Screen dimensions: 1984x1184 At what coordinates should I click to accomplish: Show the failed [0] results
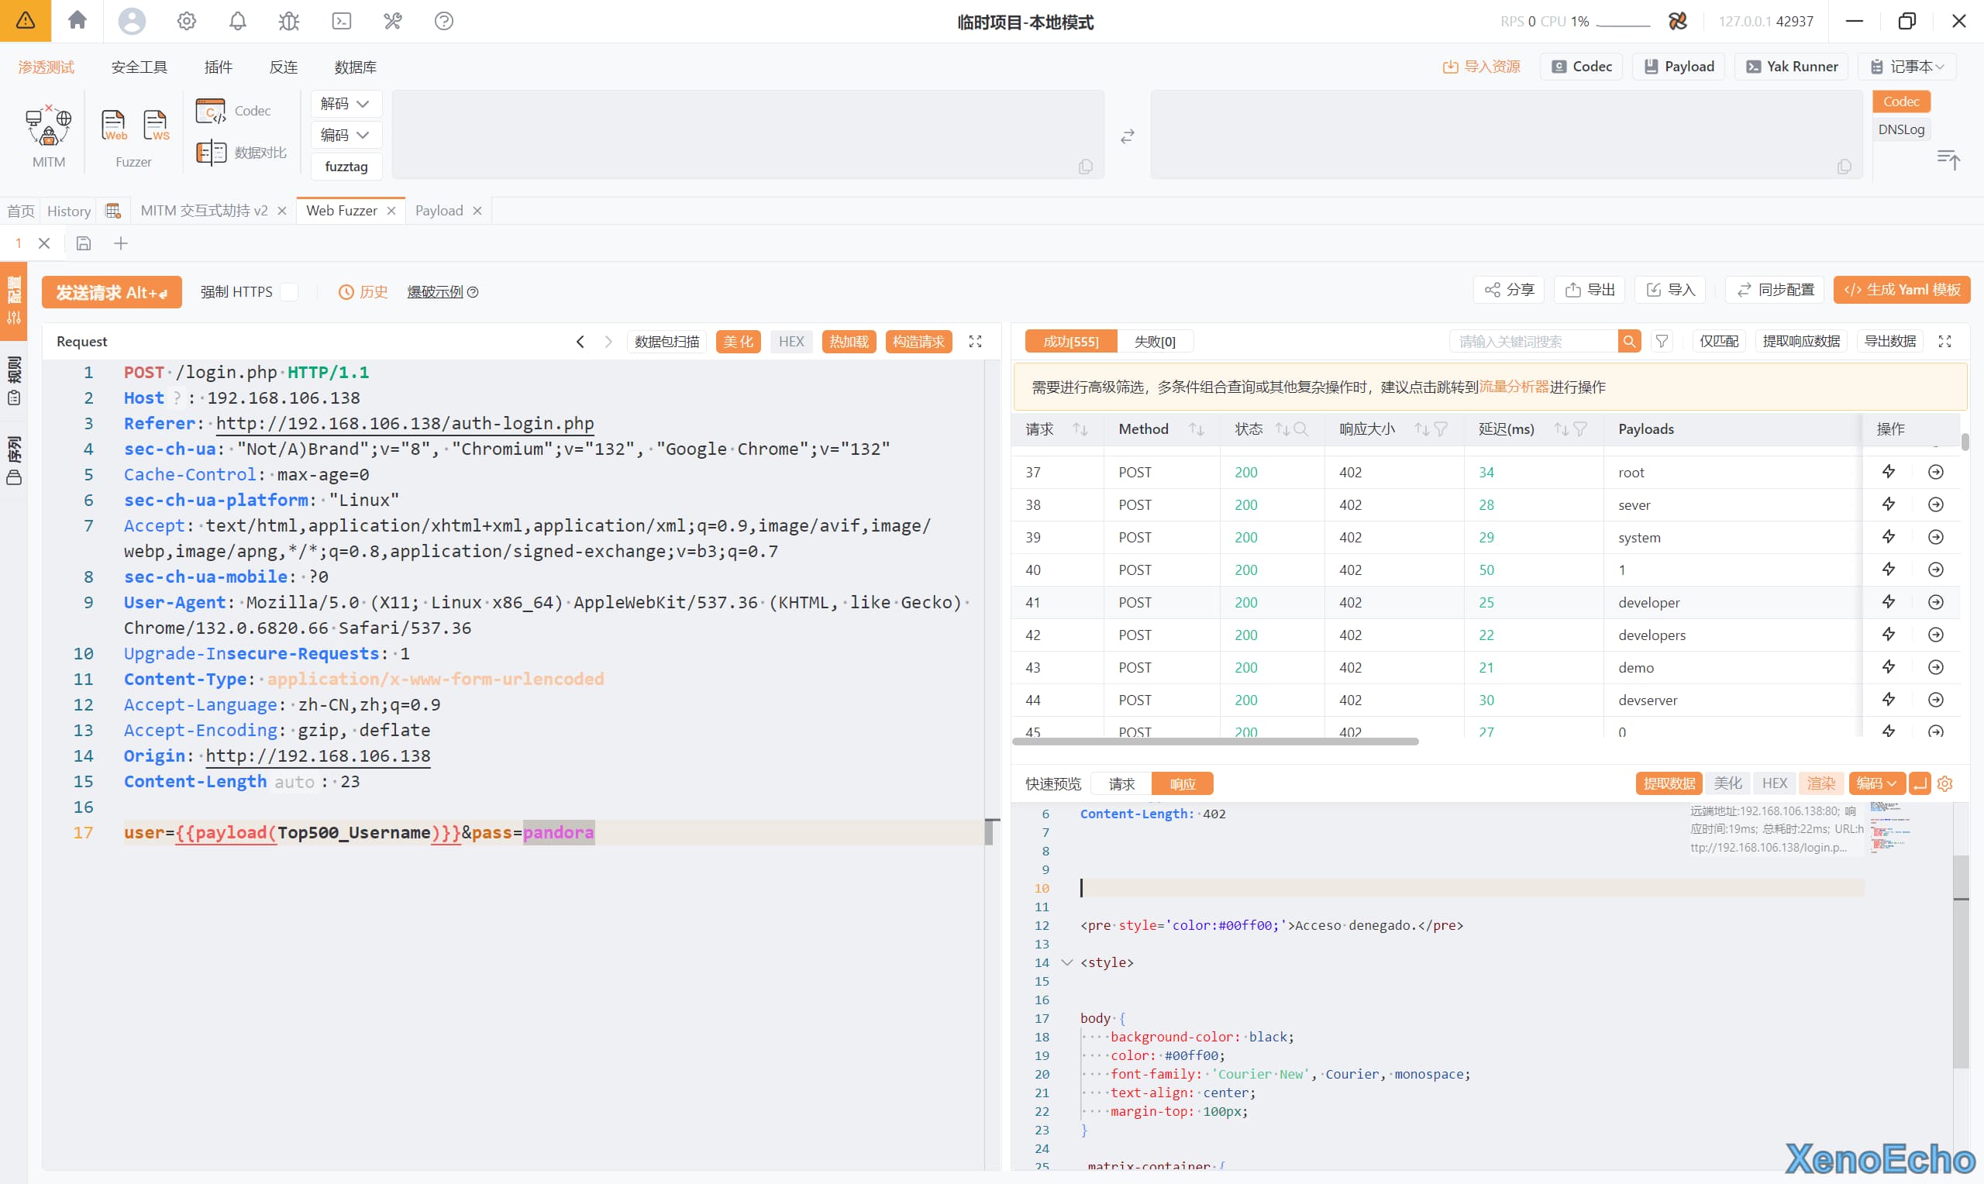(1154, 342)
